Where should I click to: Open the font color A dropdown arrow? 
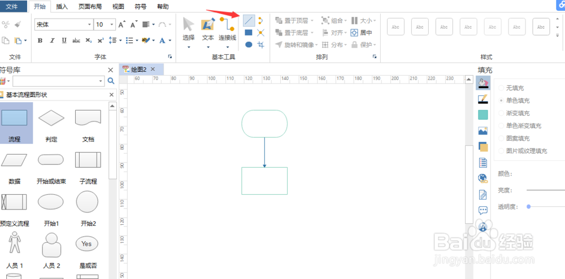coord(170,40)
